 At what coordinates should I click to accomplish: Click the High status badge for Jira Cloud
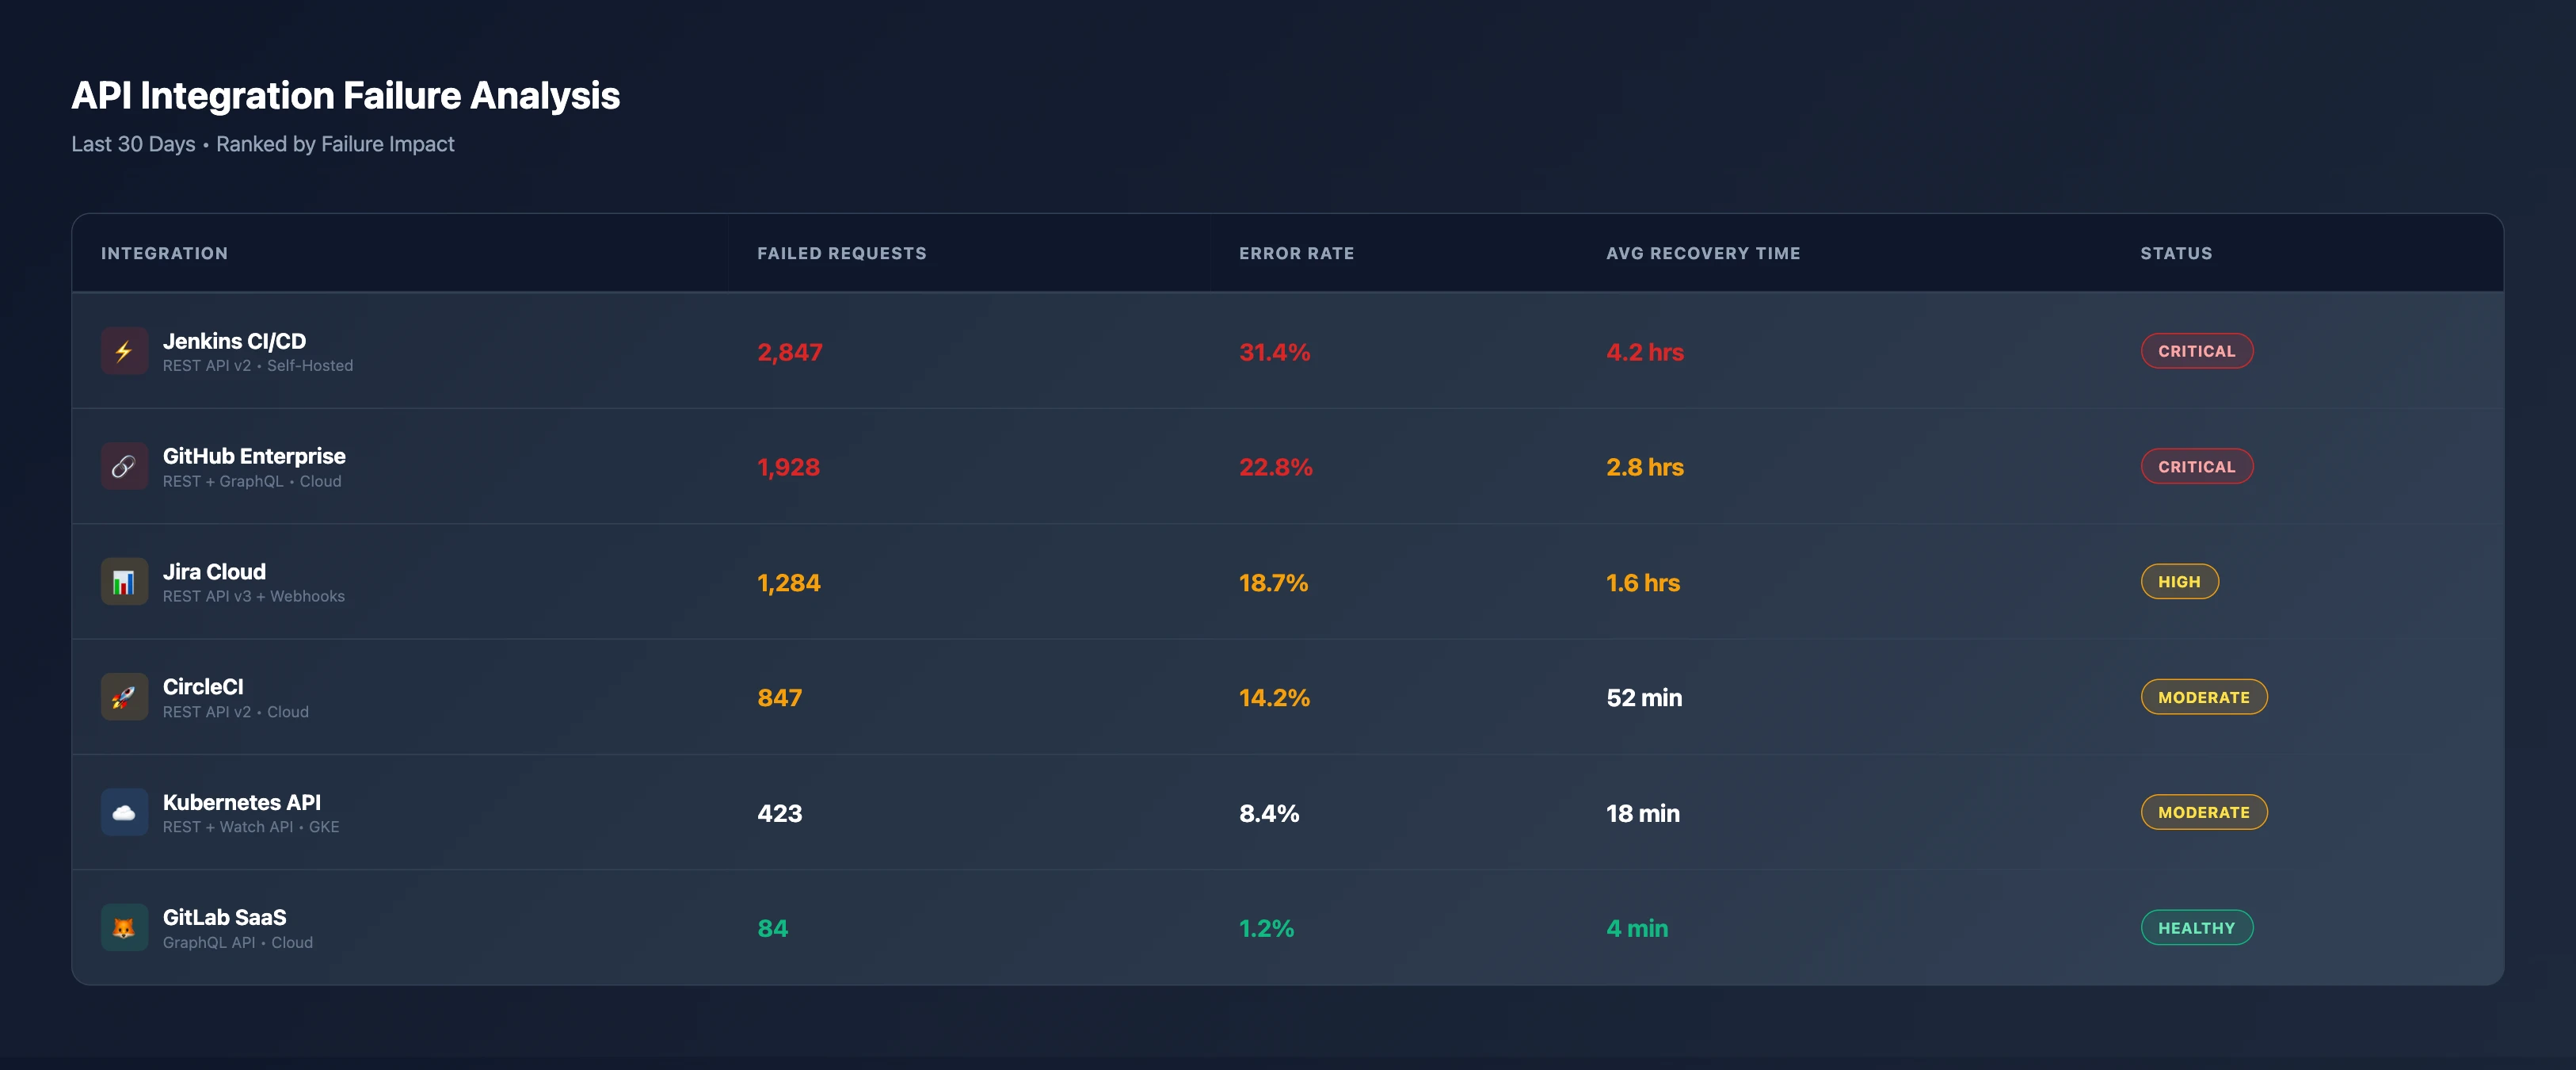coord(2179,582)
